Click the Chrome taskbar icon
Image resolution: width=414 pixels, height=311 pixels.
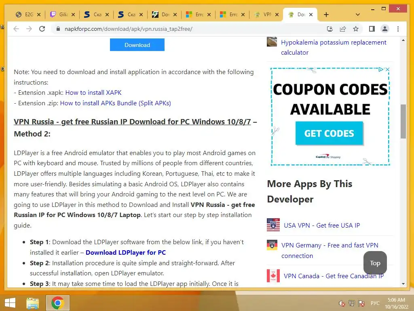pyautogui.click(x=57, y=303)
